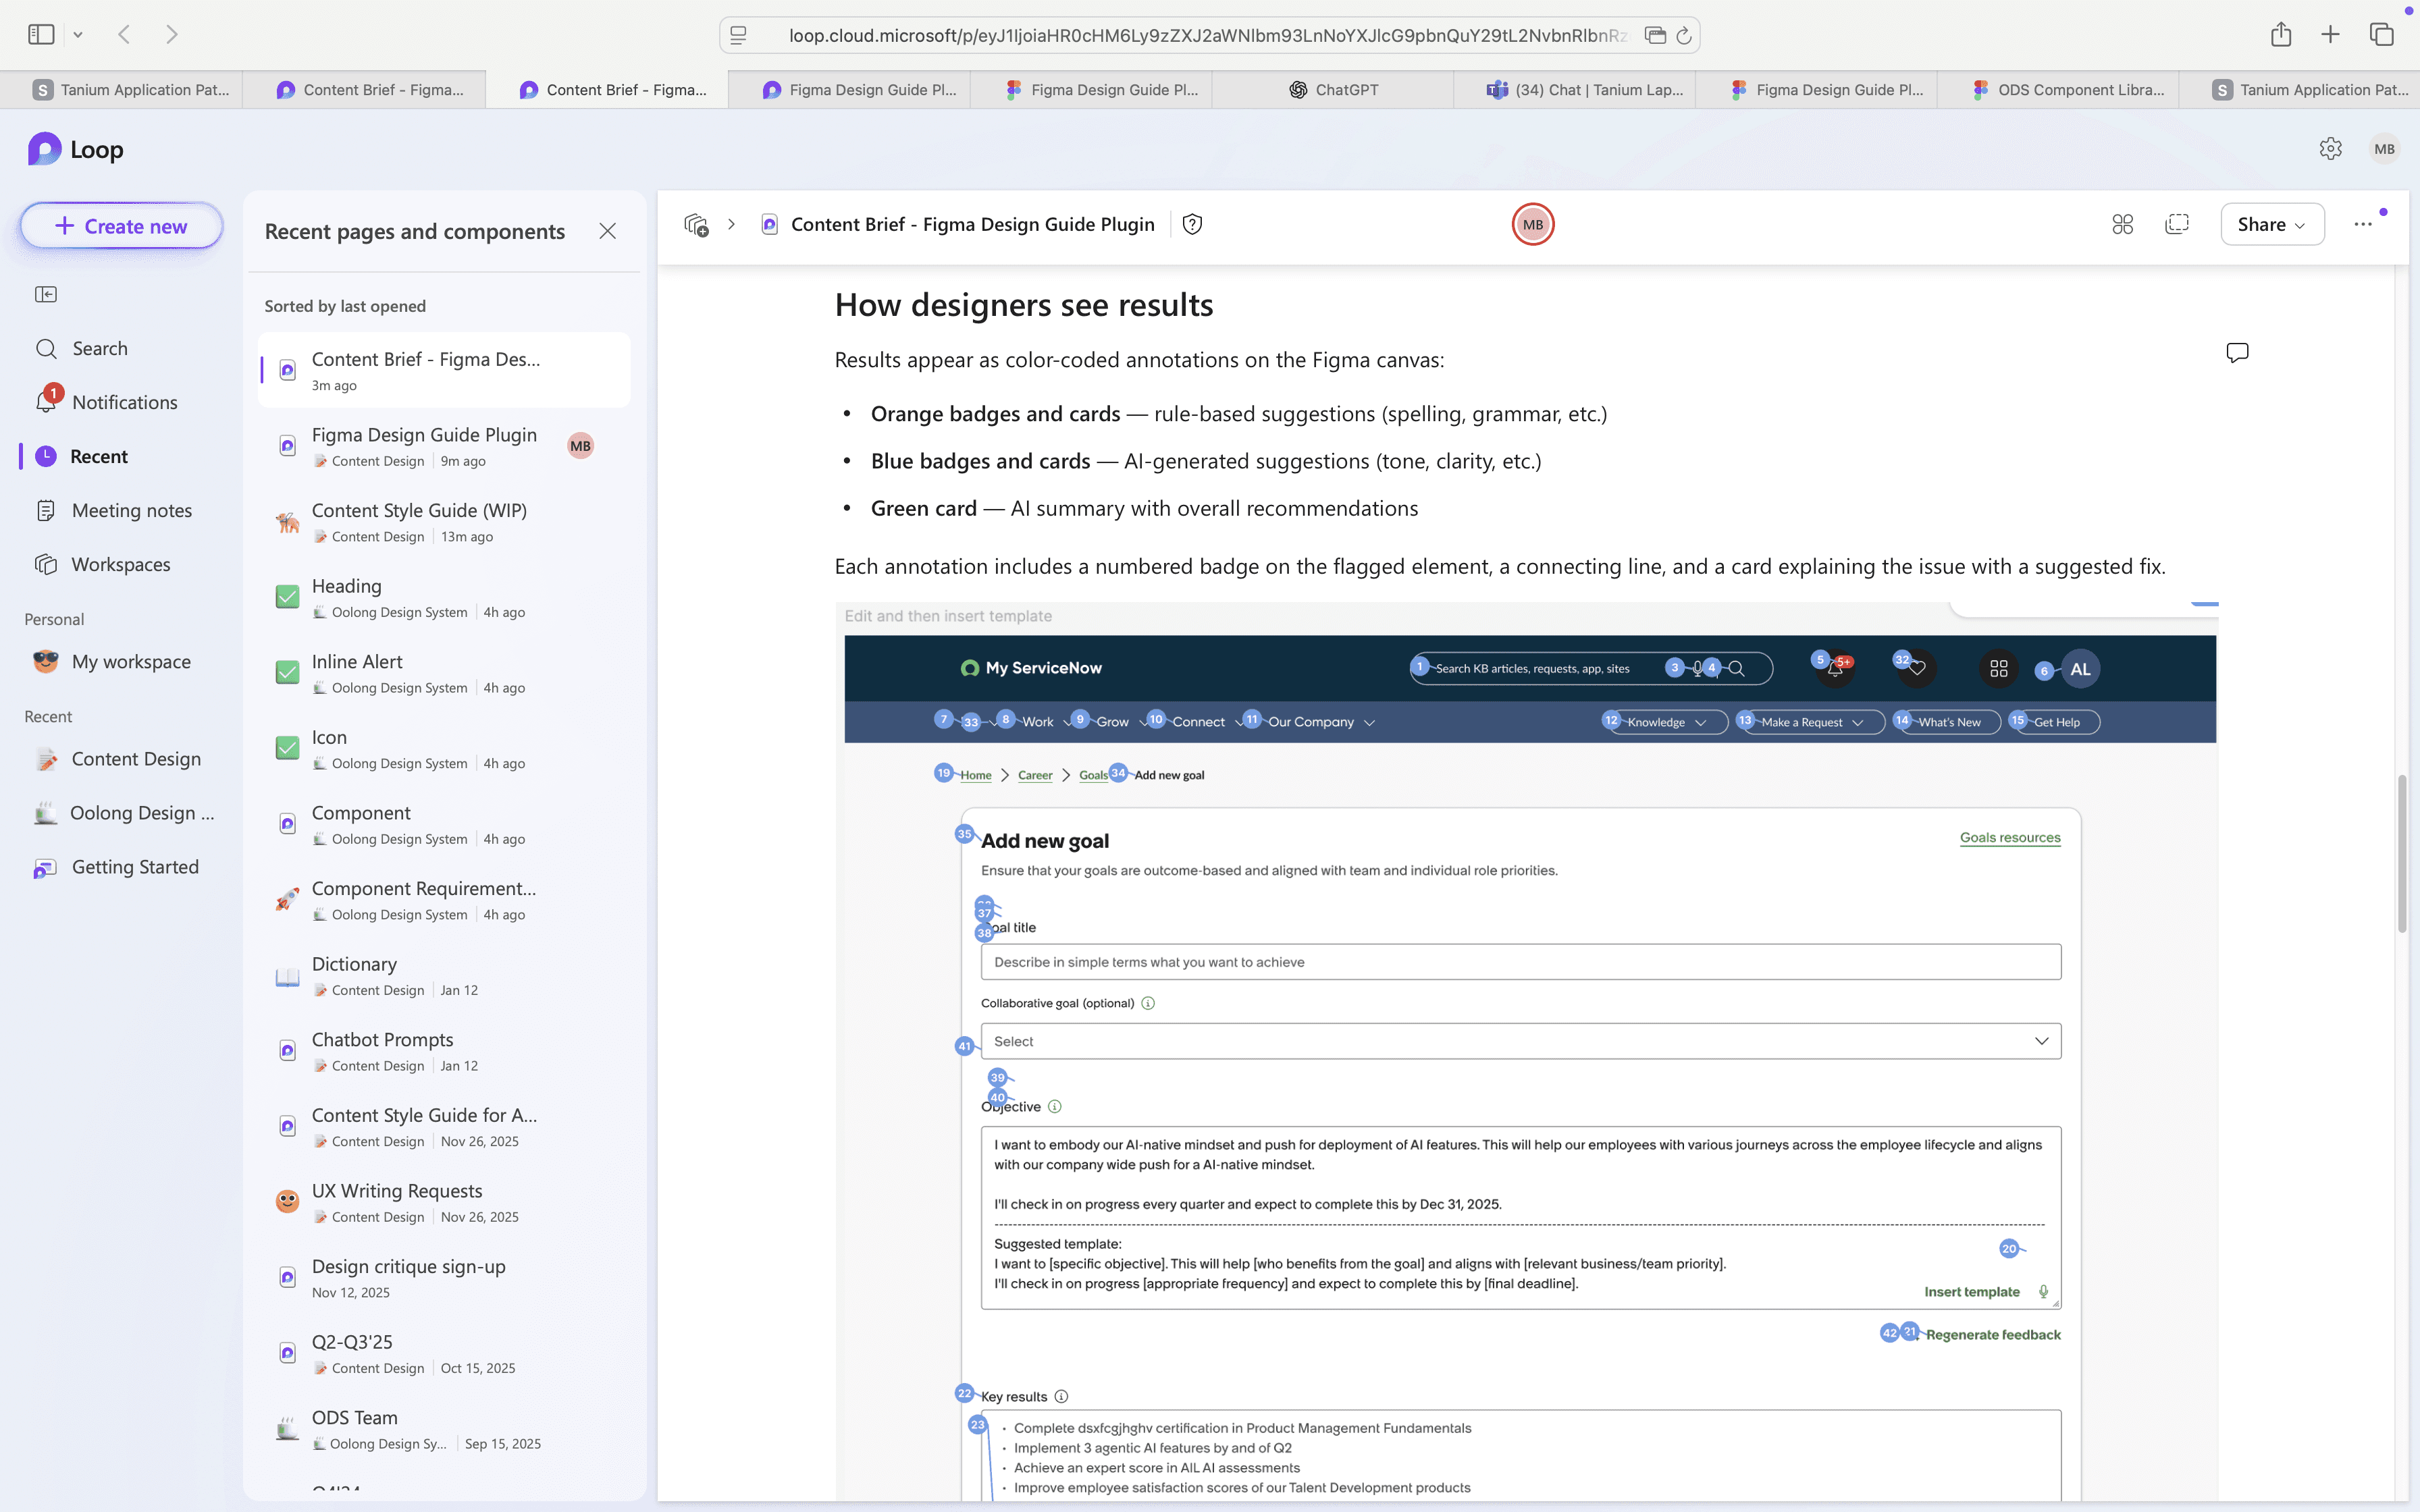Toggle the Safari sidebar button
This screenshot has height=1512, width=2420.
[x=41, y=35]
